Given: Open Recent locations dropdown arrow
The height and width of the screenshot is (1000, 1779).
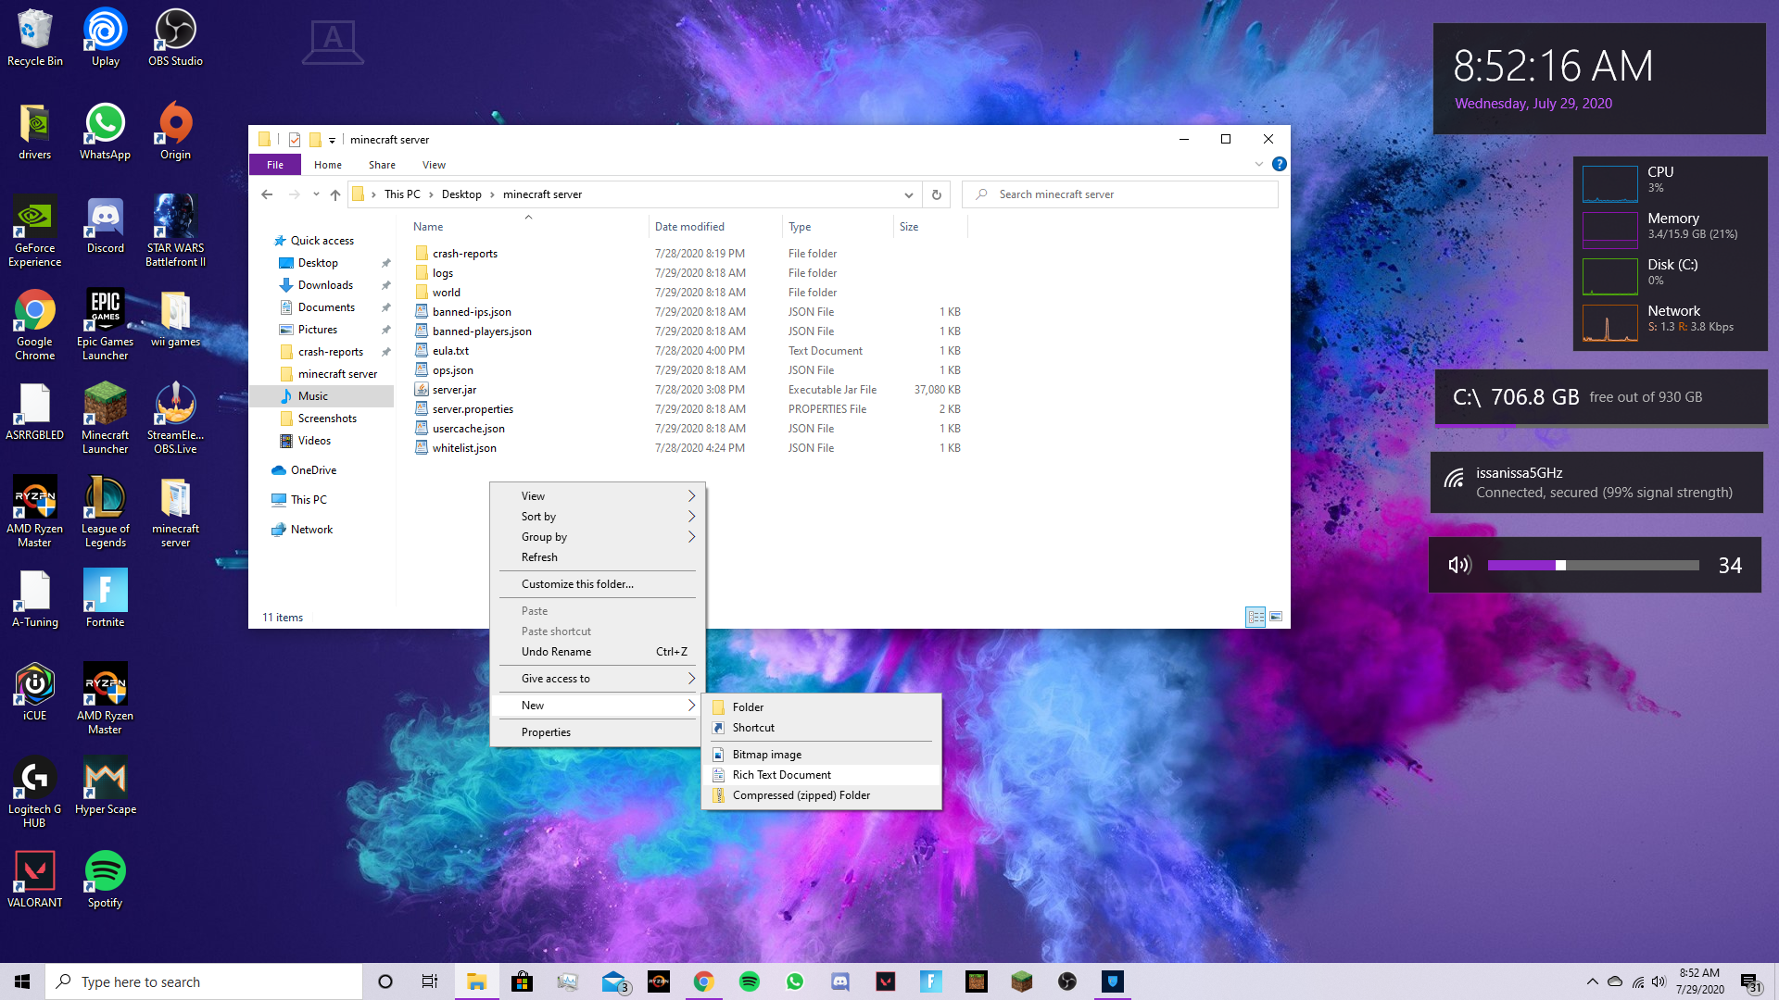Looking at the screenshot, I should (316, 194).
